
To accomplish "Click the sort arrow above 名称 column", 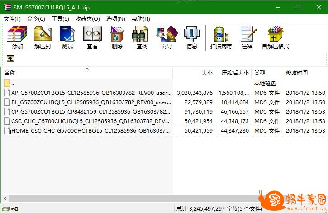I will click(87, 69).
